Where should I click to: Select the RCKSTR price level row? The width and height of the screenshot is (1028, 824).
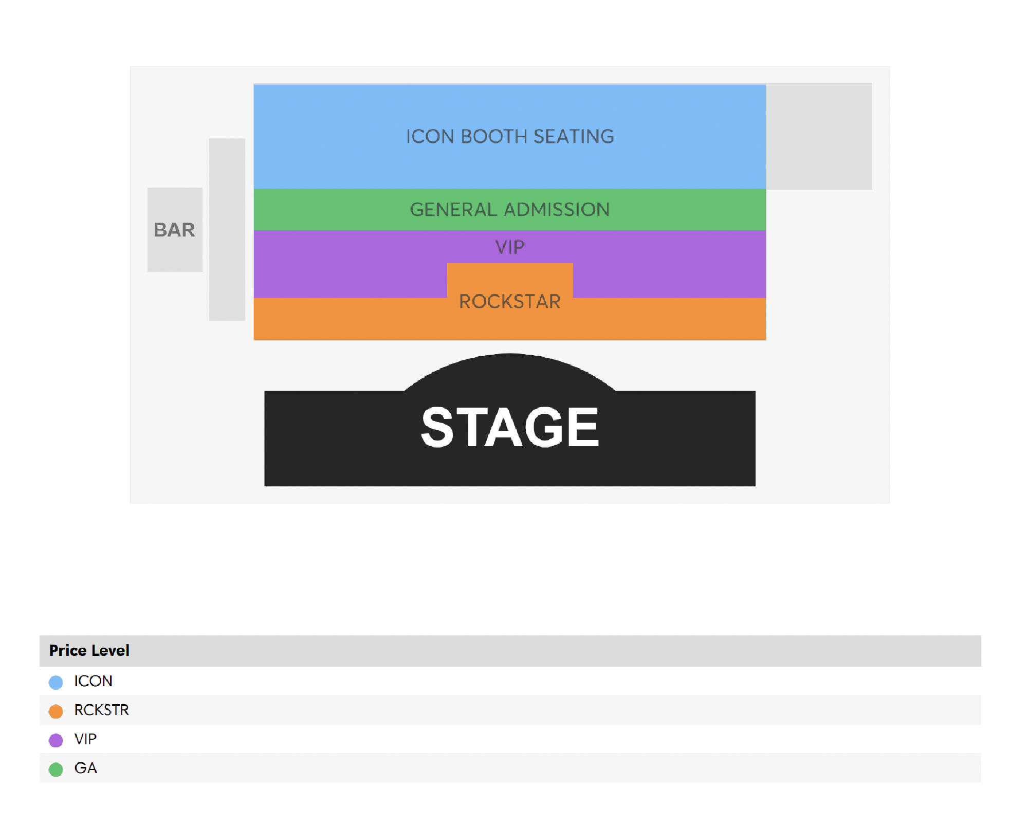click(x=510, y=710)
